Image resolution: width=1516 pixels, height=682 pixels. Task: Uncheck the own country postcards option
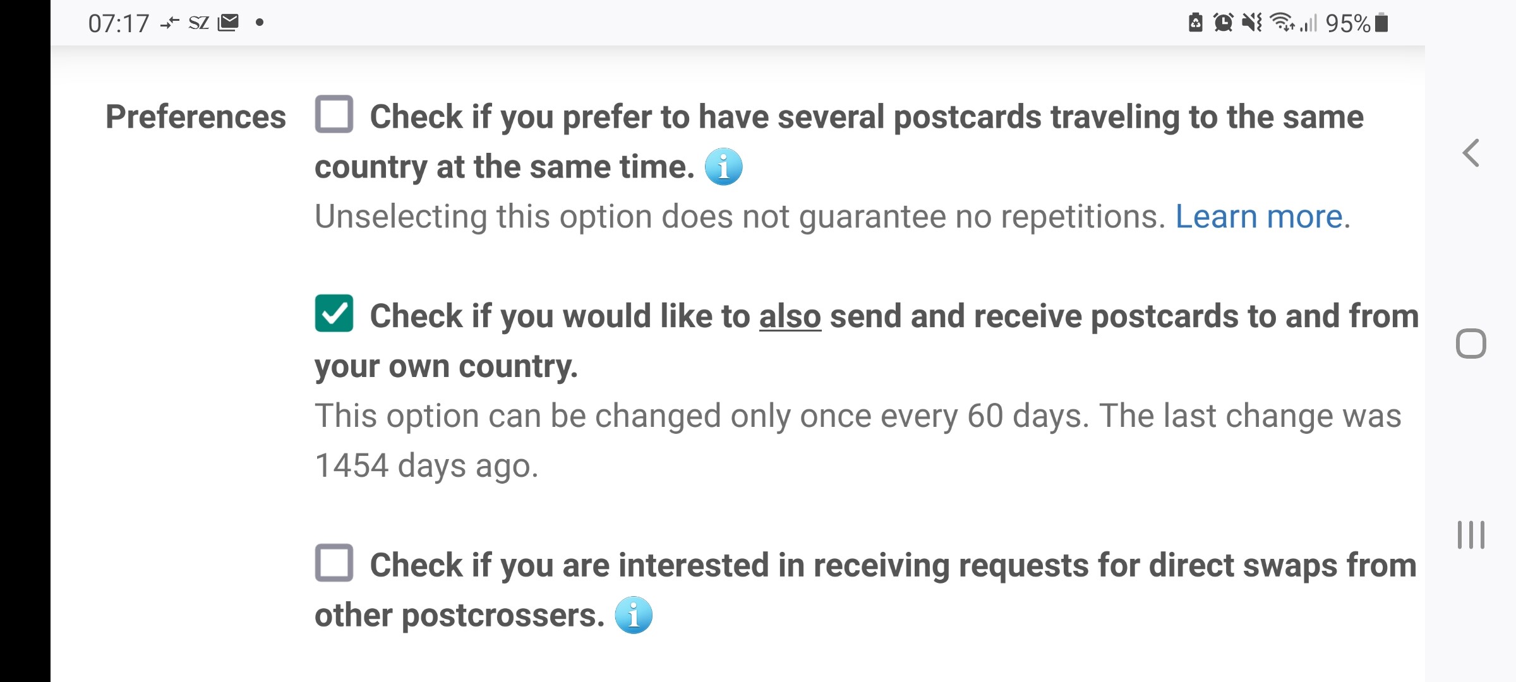click(334, 313)
